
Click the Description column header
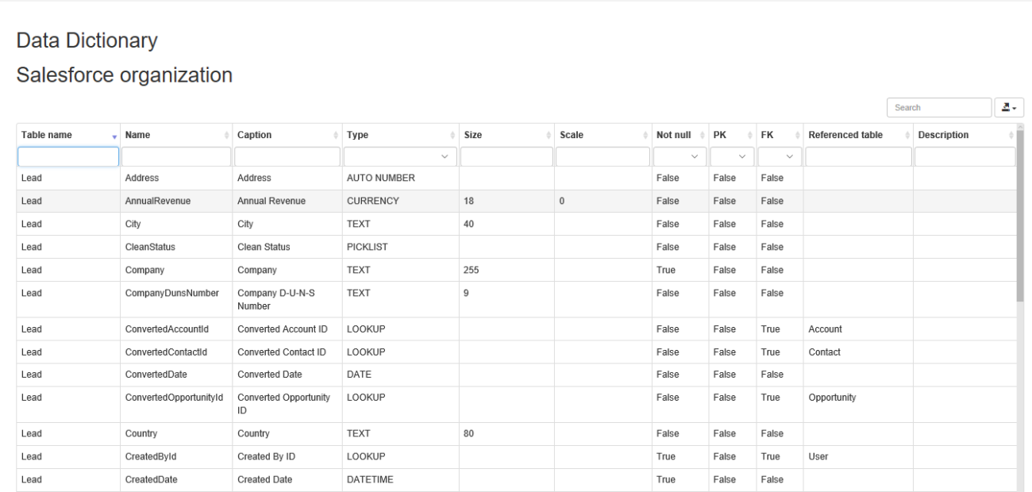pos(943,136)
